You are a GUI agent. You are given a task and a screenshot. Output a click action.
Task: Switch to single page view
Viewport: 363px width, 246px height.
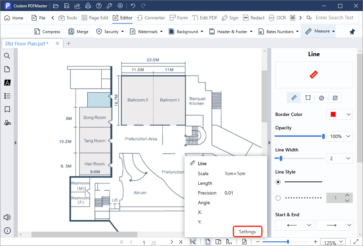208,242
